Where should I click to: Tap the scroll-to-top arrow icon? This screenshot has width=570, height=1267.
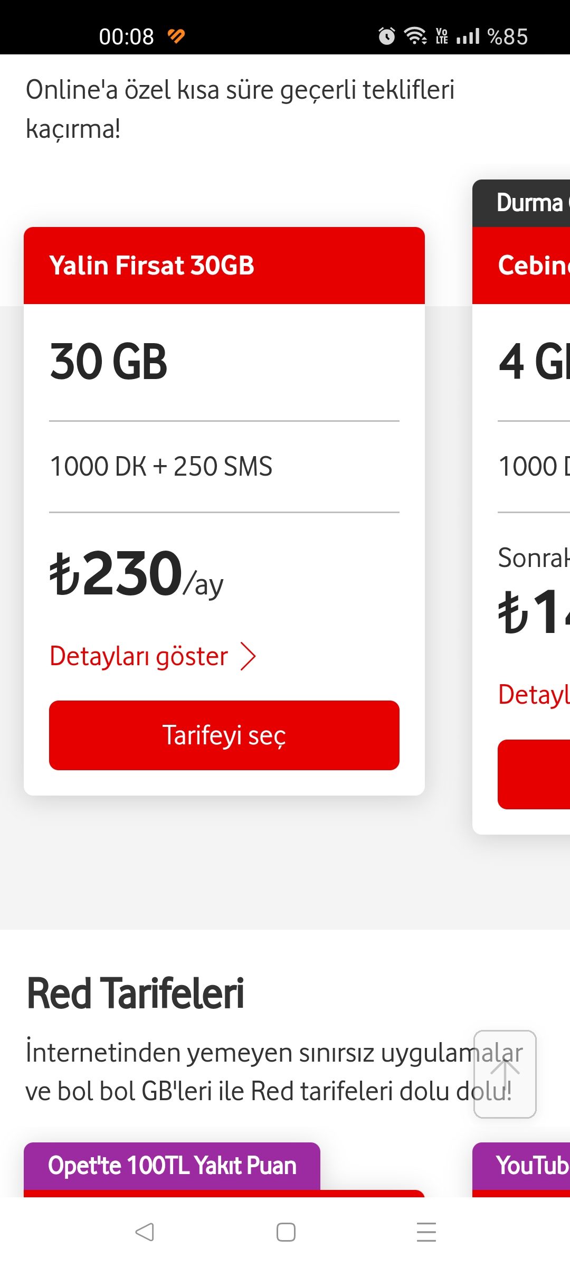coord(505,1074)
